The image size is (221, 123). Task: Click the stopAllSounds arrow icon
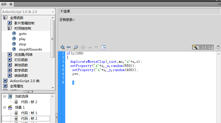click(14, 49)
